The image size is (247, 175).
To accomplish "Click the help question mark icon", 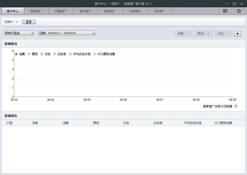I will pos(235,106).
